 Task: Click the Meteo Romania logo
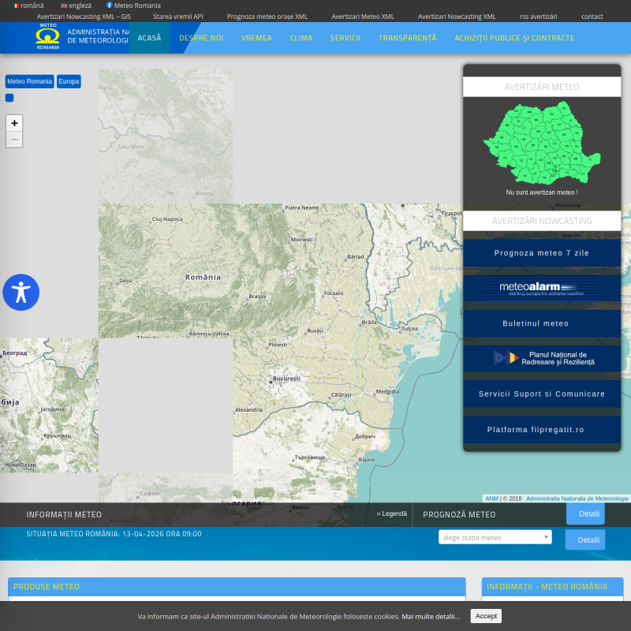[x=47, y=37]
